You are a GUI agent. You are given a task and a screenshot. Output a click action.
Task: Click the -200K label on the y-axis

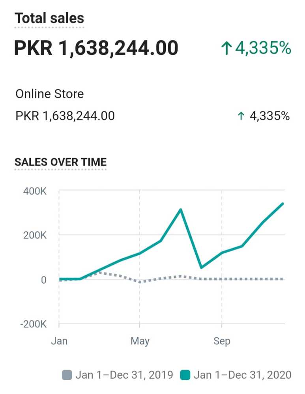[x=33, y=324]
